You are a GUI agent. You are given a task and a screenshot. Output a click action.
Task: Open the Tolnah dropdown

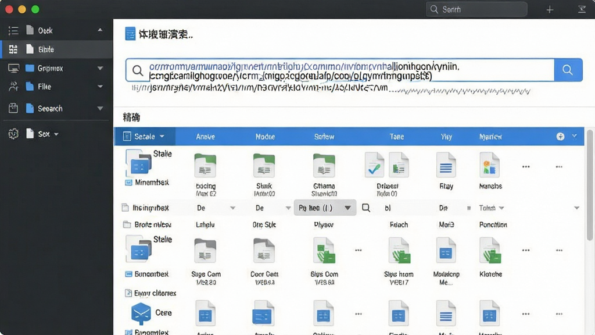pos(492,208)
